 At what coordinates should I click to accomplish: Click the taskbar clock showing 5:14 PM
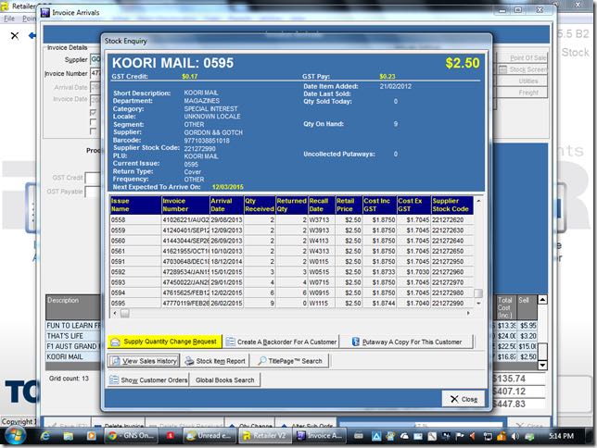point(562,435)
